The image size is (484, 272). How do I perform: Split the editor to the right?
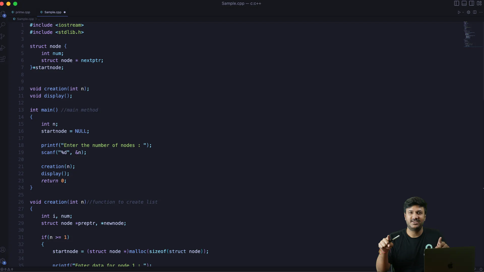[x=475, y=12]
